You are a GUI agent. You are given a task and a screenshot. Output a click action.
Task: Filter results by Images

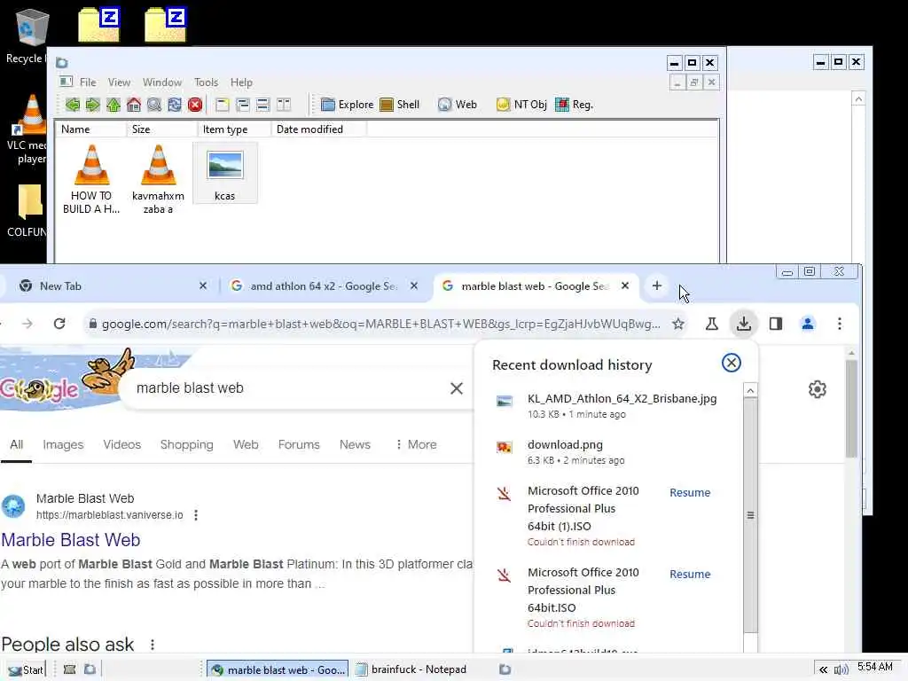63,445
